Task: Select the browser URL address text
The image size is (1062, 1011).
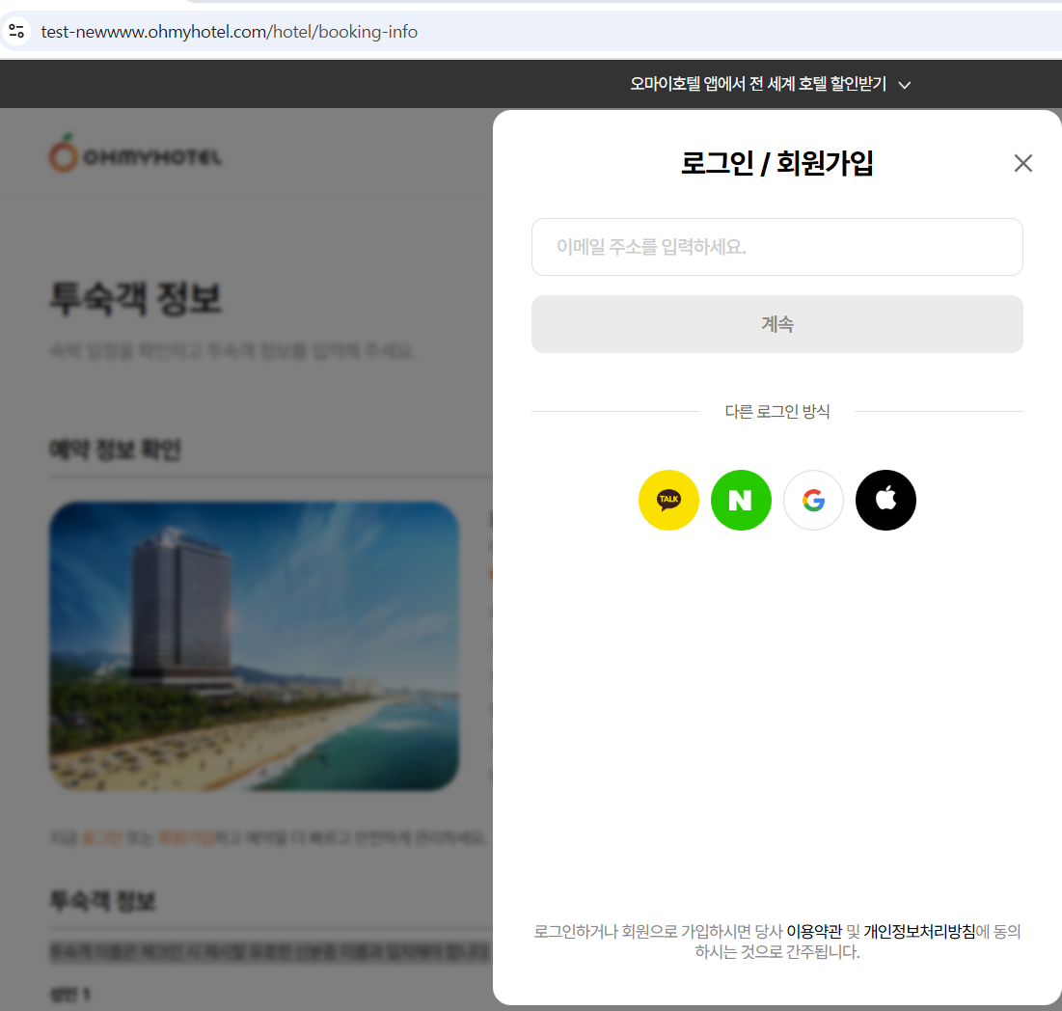Action: tap(229, 32)
